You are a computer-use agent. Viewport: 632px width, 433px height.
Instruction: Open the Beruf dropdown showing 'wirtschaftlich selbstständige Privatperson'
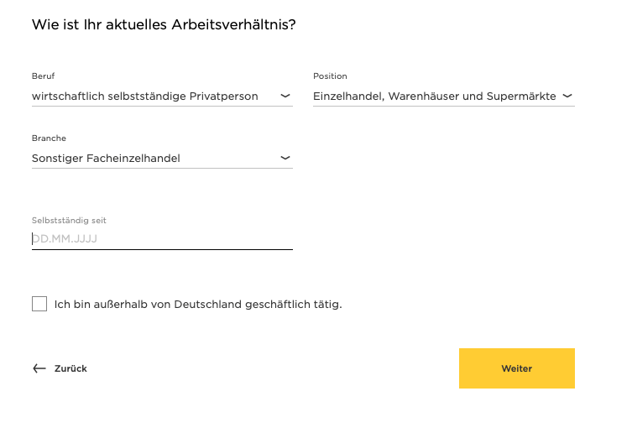162,97
